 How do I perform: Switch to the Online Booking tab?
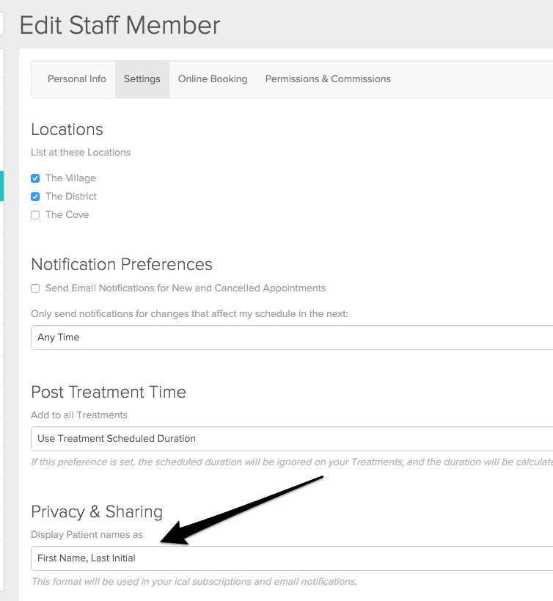pyautogui.click(x=213, y=79)
